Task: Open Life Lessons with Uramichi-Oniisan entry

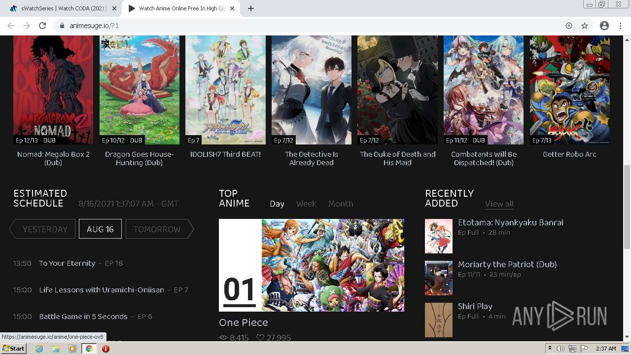Action: coord(113,290)
